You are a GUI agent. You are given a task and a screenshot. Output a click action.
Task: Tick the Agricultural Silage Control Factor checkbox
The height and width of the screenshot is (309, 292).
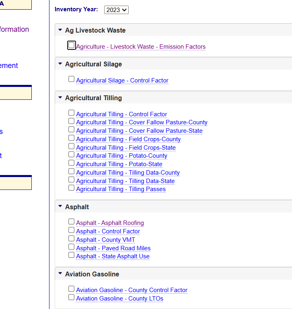(x=71, y=79)
